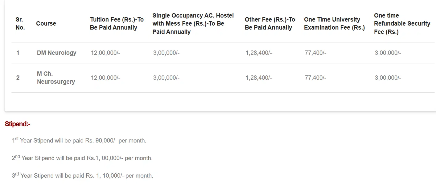The height and width of the screenshot is (185, 436).
Task: Select the One Time University Examination Fee header
Action: [334, 24]
